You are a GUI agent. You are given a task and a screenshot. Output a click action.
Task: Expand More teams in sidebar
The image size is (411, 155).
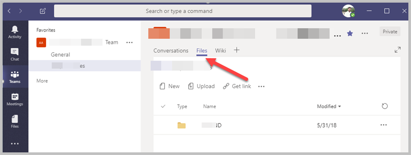click(42, 81)
